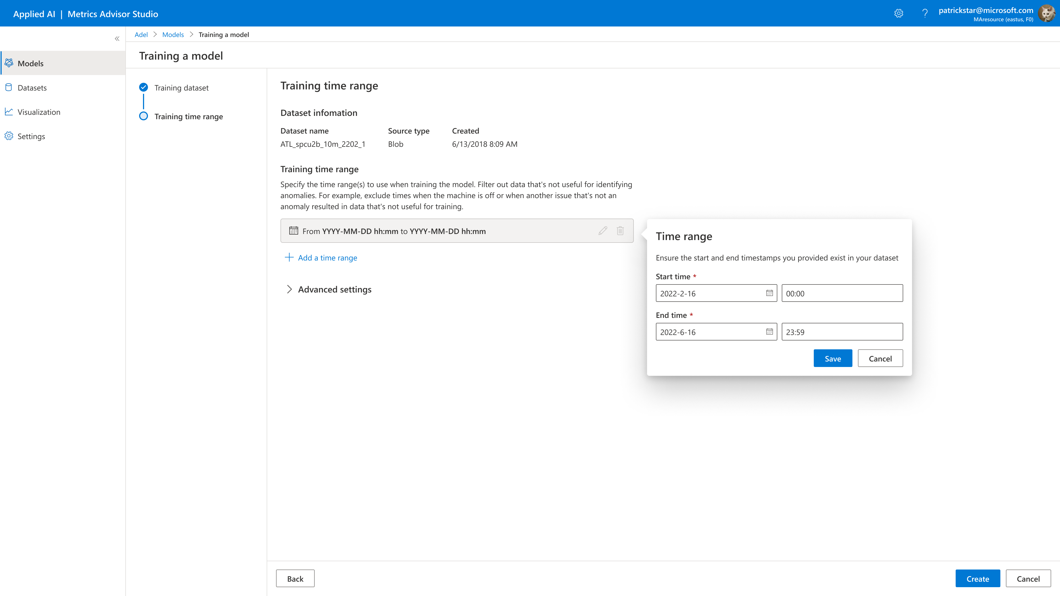This screenshot has height=596, width=1060.
Task: Click the plus icon to add range
Action: [x=289, y=257]
